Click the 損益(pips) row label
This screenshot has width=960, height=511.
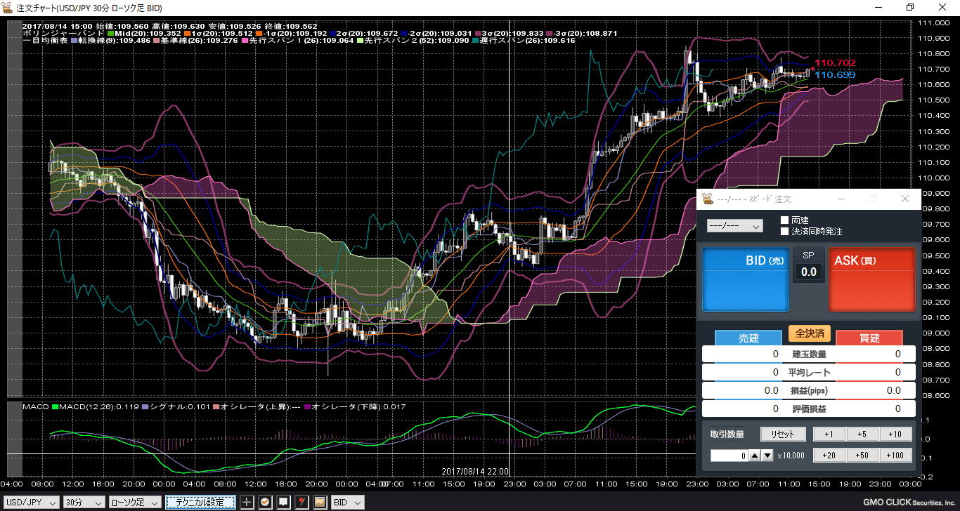[810, 390]
